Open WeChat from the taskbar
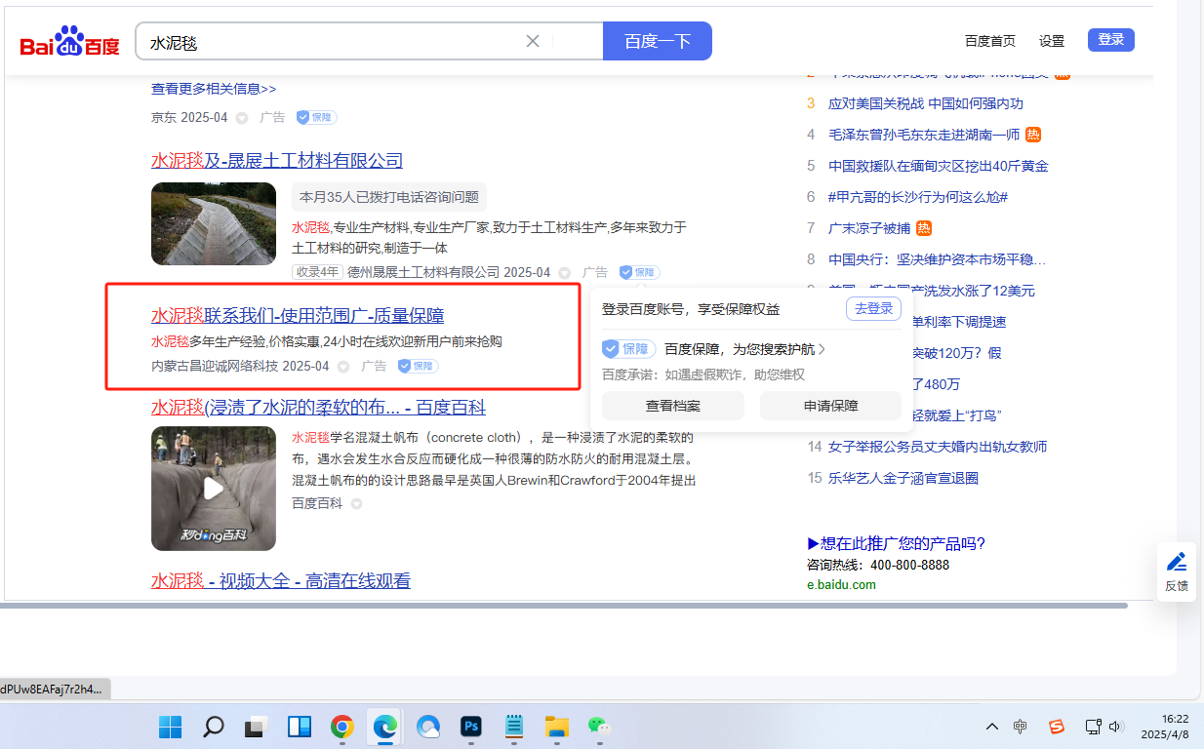Image resolution: width=1204 pixels, height=749 pixels. coord(598,727)
